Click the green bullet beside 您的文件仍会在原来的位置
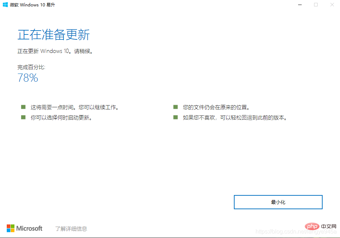 [176, 107]
